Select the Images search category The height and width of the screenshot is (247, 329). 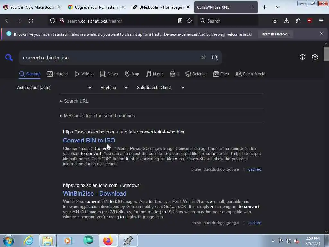point(57,74)
